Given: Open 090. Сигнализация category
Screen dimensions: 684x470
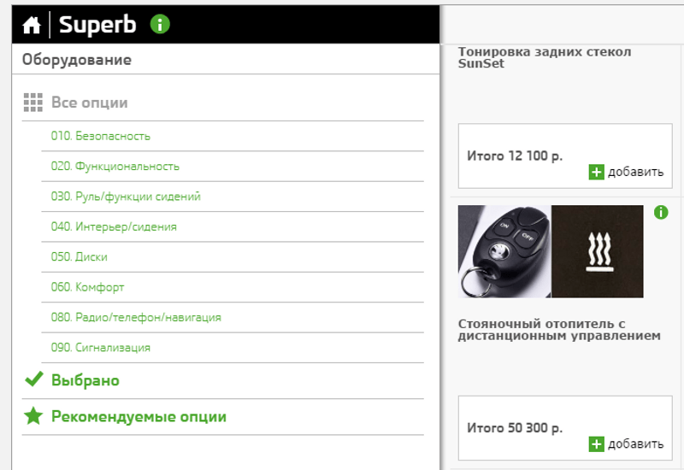Looking at the screenshot, I should click(100, 348).
